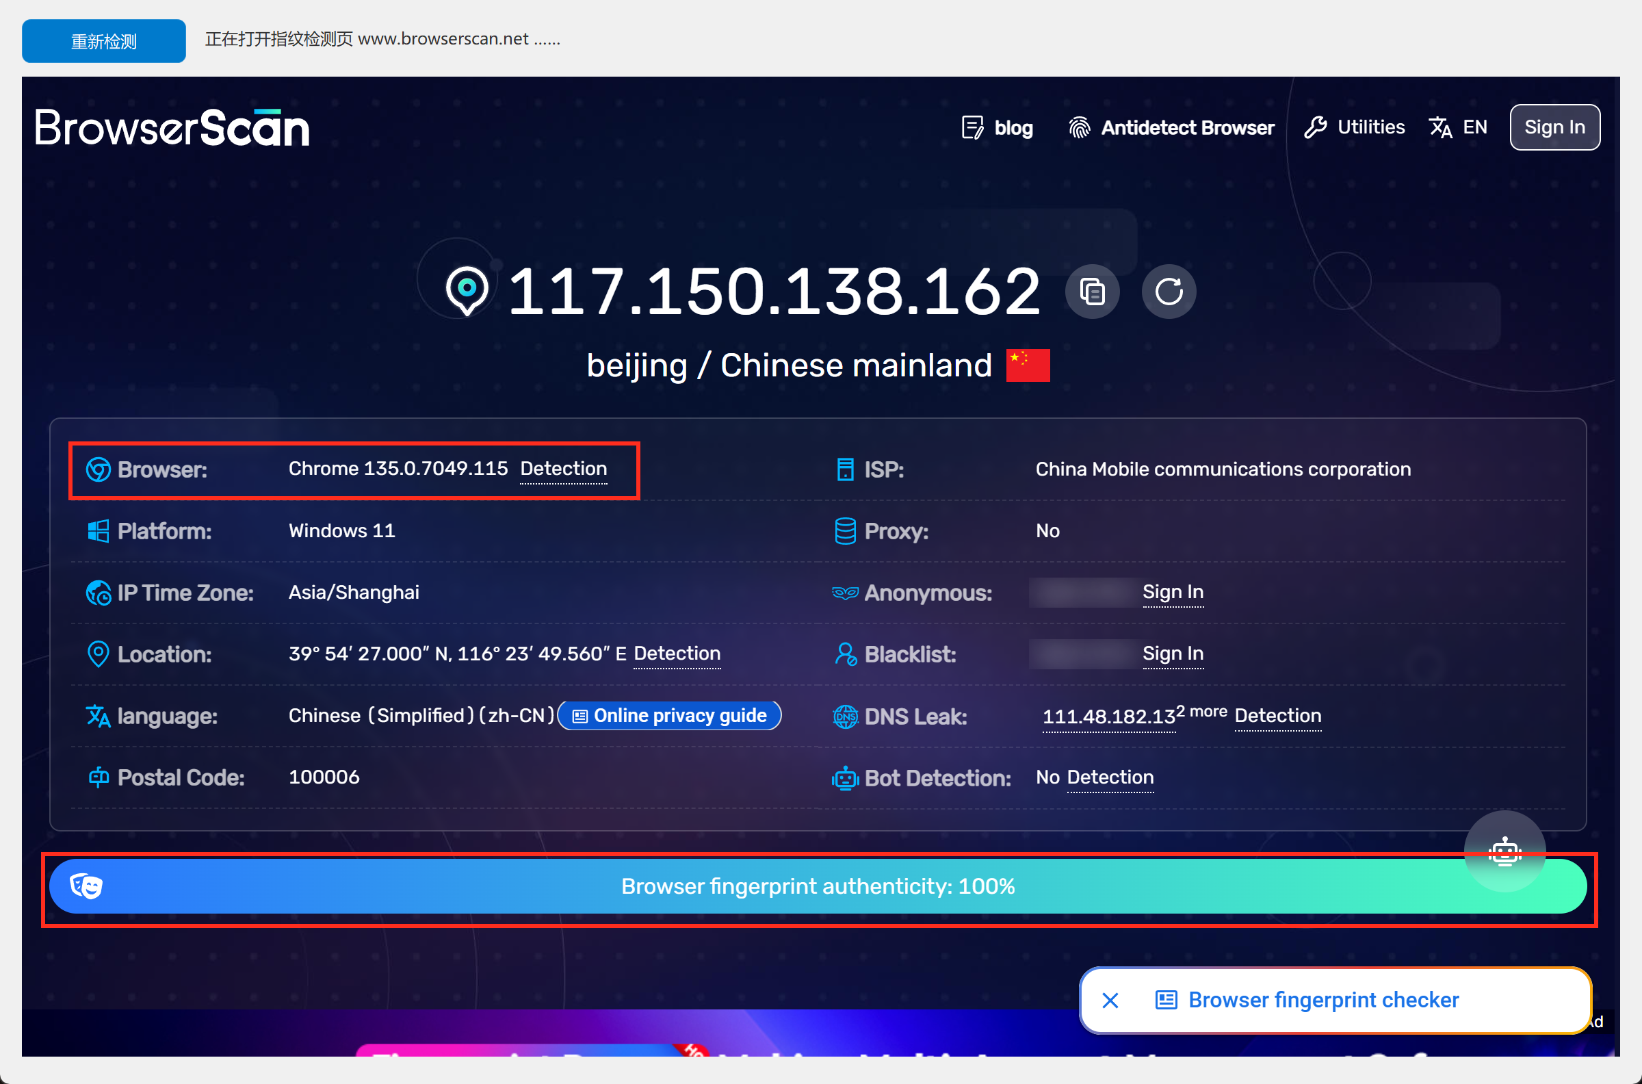Viewport: 1642px width, 1084px height.
Task: Click the refresh IP circular arrow icon
Action: click(x=1169, y=292)
